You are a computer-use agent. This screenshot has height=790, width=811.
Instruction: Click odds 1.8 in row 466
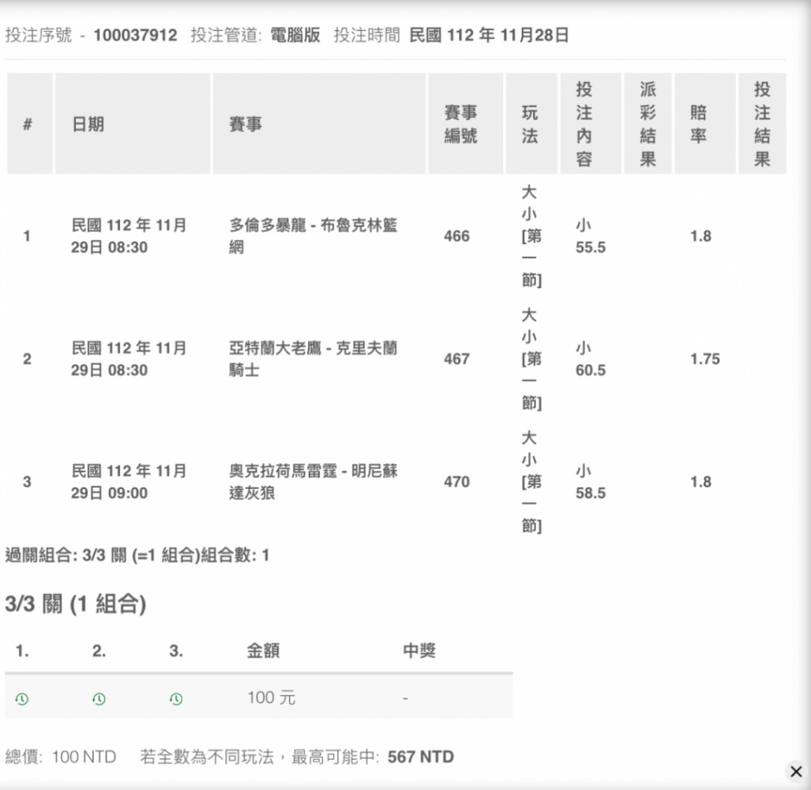[x=700, y=236]
